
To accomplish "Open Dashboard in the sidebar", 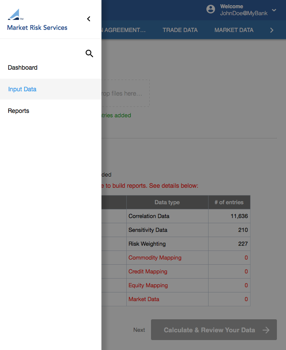I will tap(22, 67).
